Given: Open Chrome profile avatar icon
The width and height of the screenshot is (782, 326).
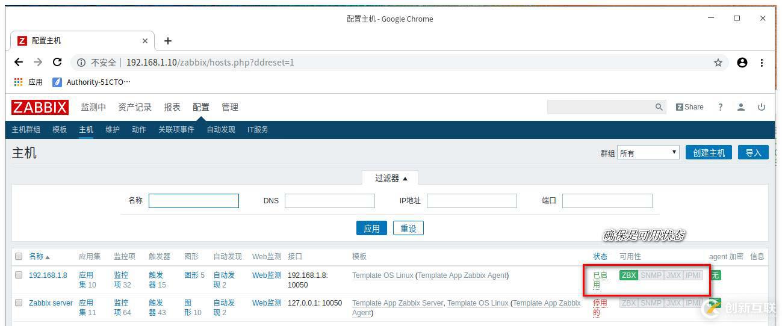Looking at the screenshot, I should (742, 63).
